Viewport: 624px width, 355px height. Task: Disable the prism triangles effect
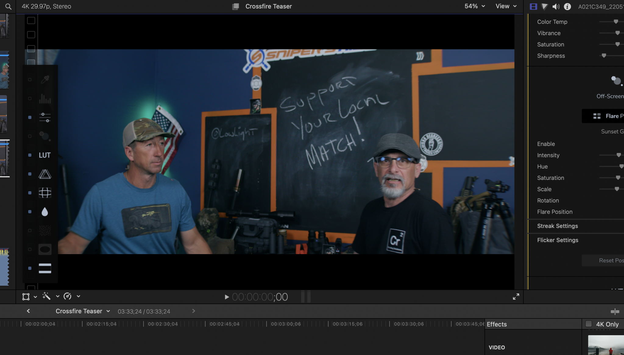30,174
